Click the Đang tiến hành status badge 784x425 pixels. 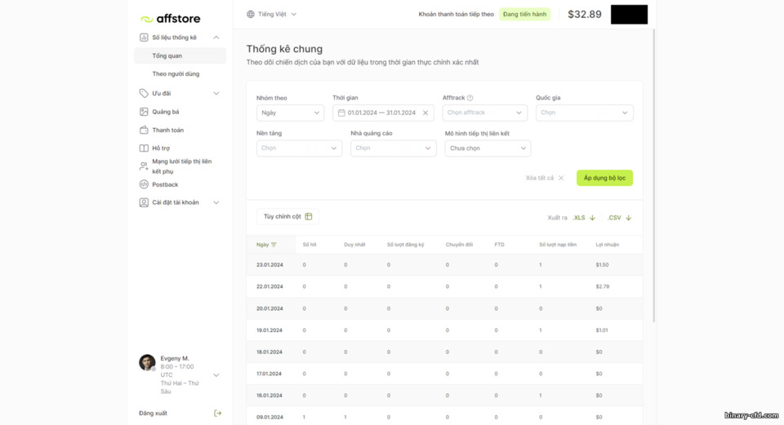pos(524,14)
